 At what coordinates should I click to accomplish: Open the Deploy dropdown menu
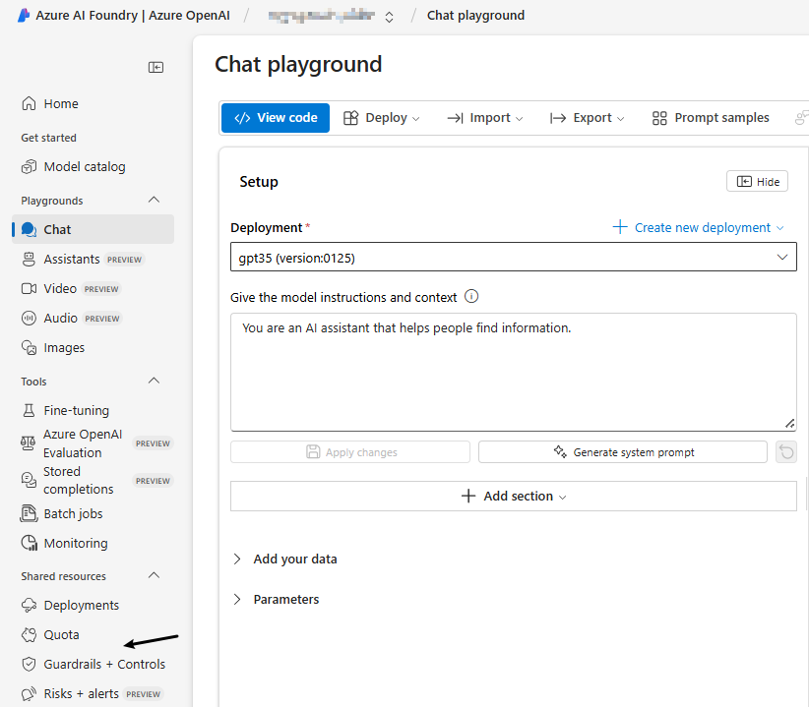click(x=381, y=118)
